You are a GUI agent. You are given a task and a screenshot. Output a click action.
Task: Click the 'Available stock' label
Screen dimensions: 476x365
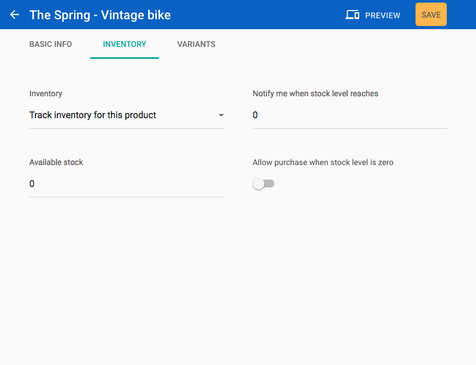pyautogui.click(x=56, y=162)
